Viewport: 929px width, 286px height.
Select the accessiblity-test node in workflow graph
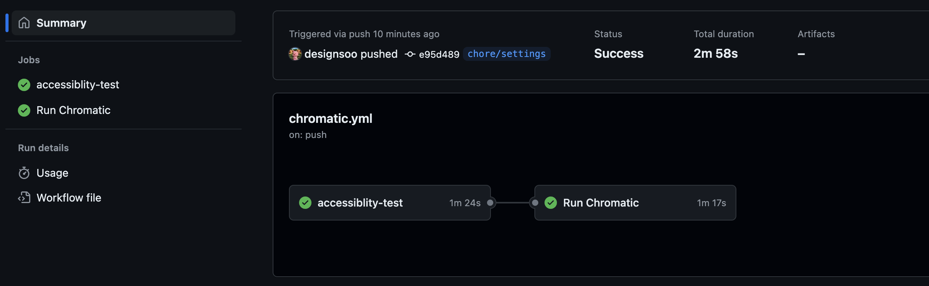point(390,203)
